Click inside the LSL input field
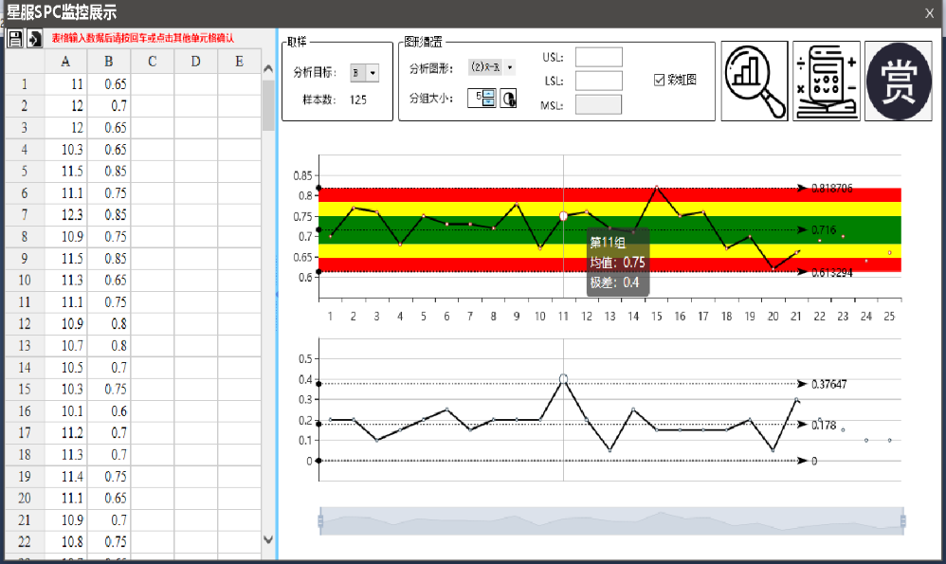The height and width of the screenshot is (564, 946). click(598, 81)
